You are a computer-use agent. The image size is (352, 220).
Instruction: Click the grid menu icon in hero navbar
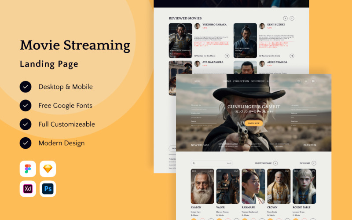click(313, 81)
